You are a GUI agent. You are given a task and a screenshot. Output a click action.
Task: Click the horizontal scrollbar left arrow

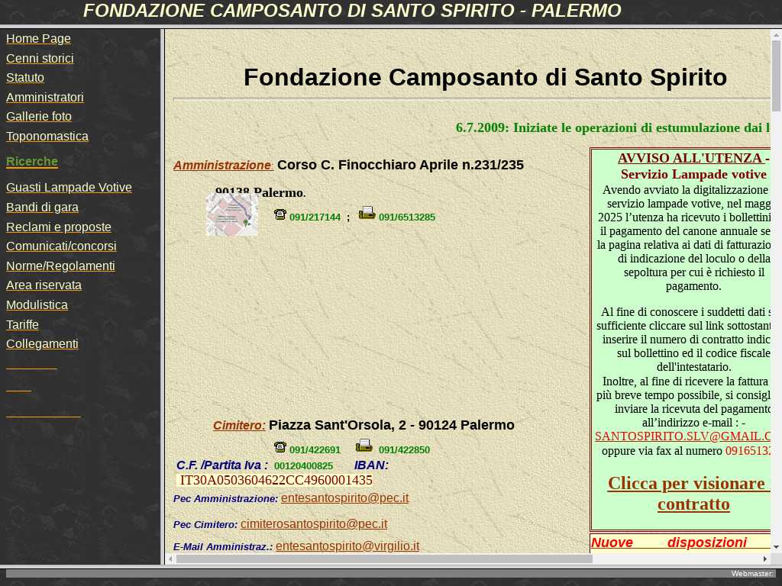click(171, 559)
